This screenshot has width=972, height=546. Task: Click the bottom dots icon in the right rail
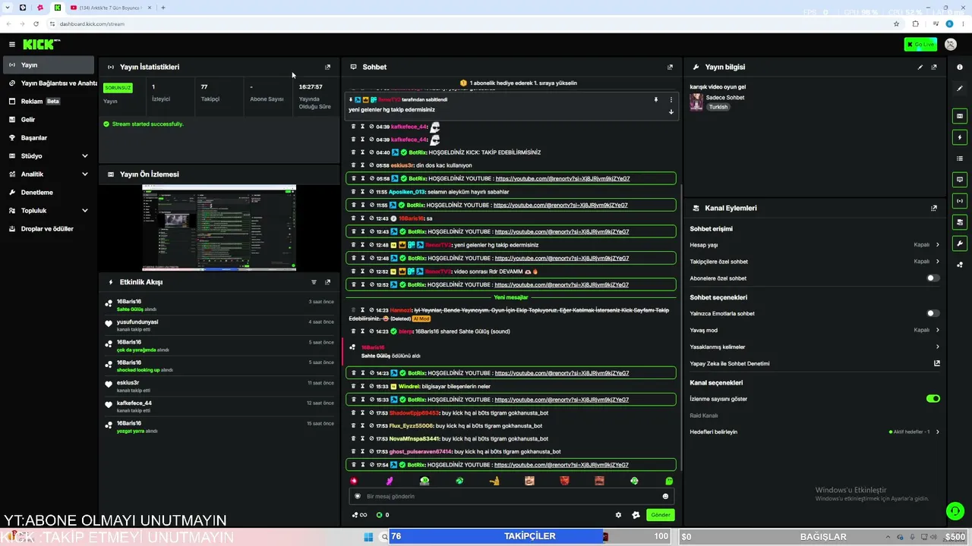pyautogui.click(x=960, y=265)
